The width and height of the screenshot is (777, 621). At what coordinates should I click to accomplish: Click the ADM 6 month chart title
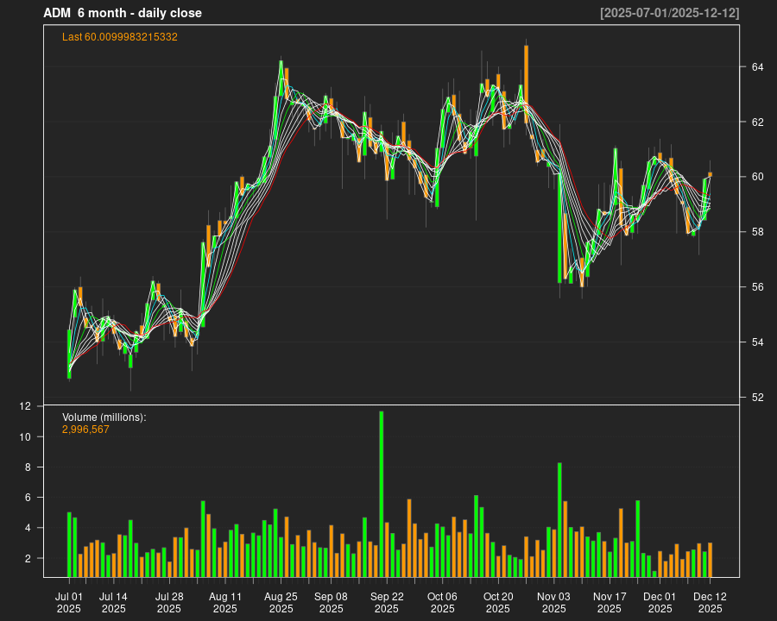click(x=123, y=13)
